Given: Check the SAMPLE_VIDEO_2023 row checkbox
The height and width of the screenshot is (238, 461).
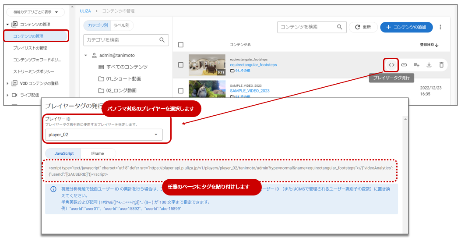Looking at the screenshot, I should (181, 91).
